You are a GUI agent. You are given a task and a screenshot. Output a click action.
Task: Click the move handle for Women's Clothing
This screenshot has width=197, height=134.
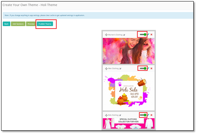pyautogui.click(x=106, y=35)
